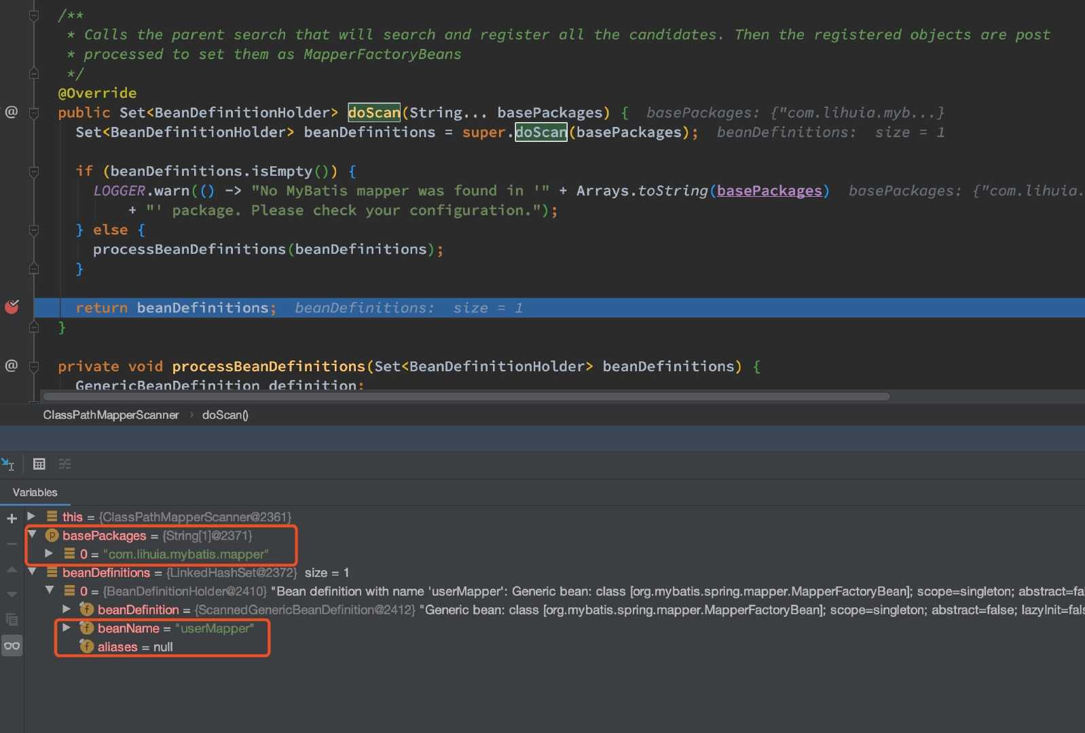Click the gutter icon beside processBeanDefinitions
This screenshot has height=733, width=1085.
click(x=12, y=366)
